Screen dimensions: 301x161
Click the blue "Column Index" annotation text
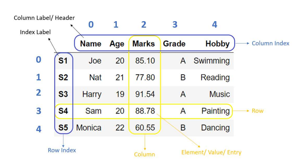point(270,43)
